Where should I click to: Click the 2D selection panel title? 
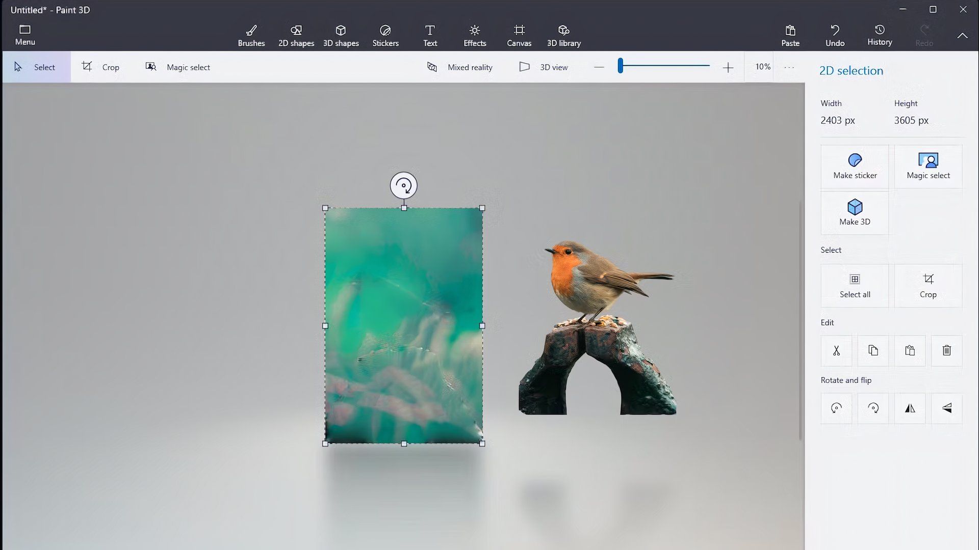[851, 71]
